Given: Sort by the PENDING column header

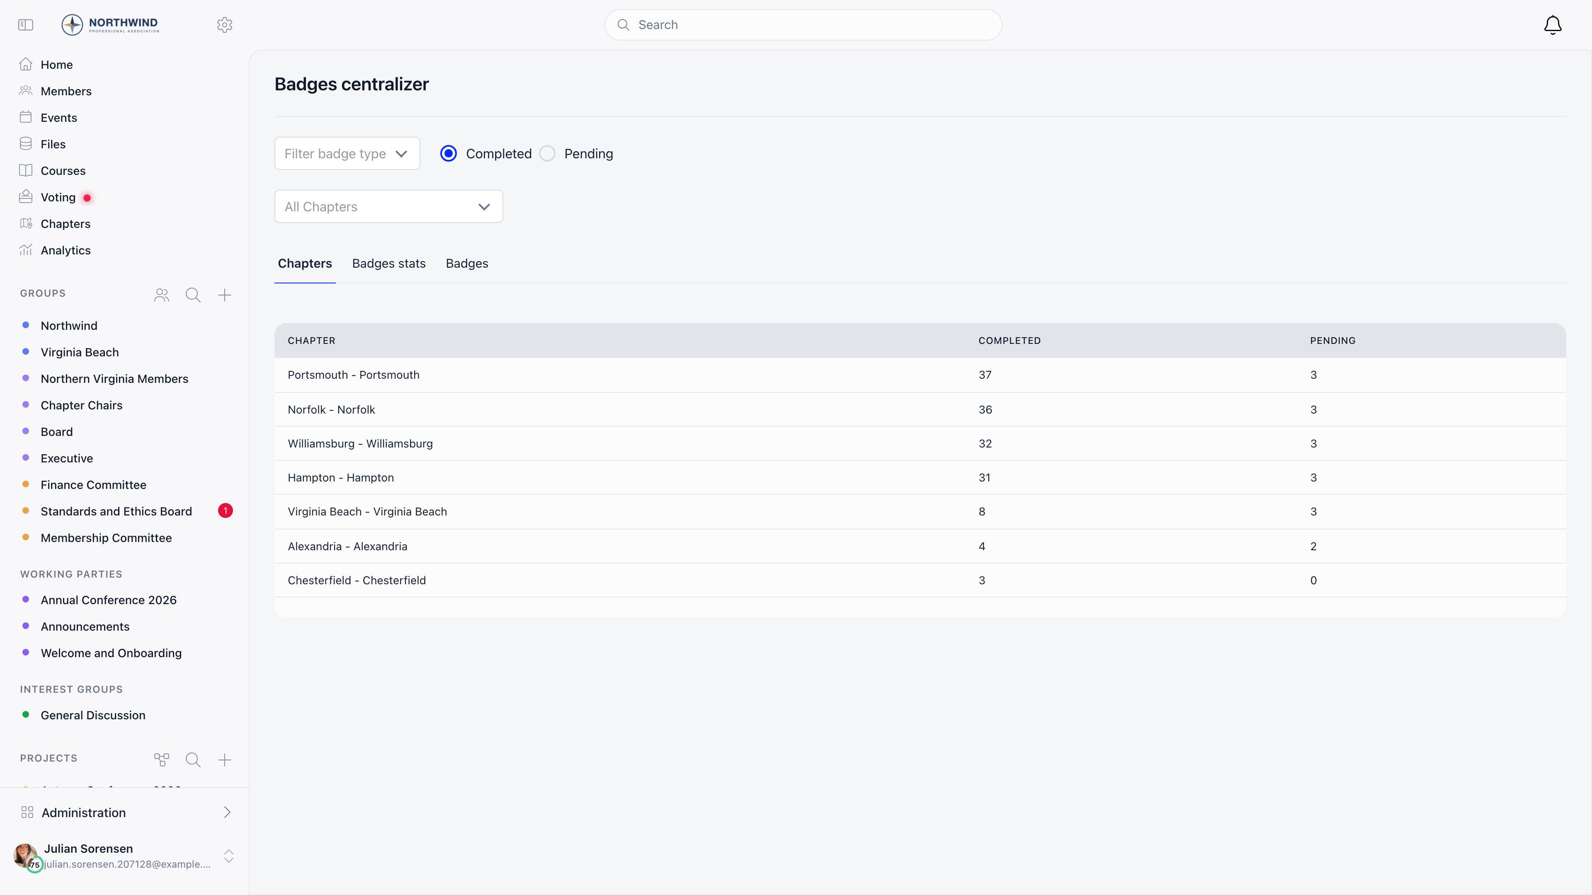Looking at the screenshot, I should pos(1332,340).
